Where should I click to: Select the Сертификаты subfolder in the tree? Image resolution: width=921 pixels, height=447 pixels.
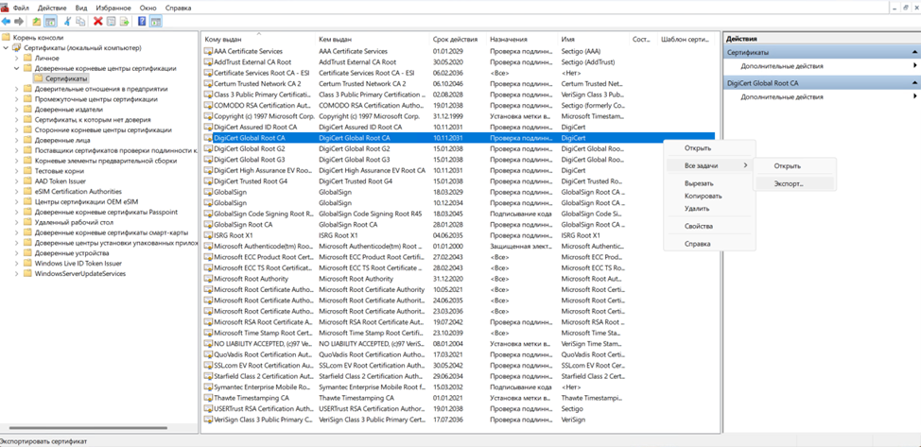(61, 78)
